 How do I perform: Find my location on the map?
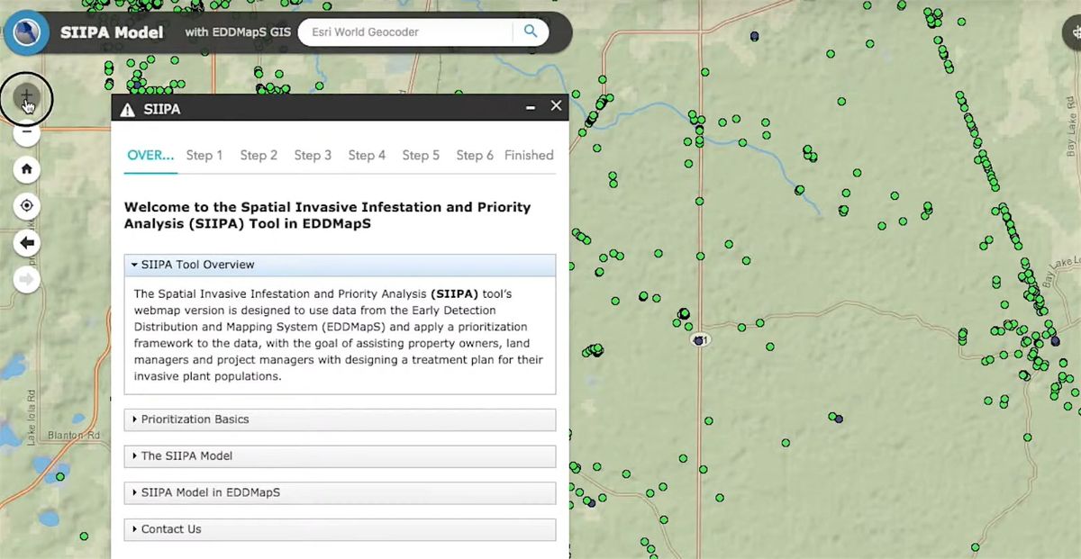(27, 206)
